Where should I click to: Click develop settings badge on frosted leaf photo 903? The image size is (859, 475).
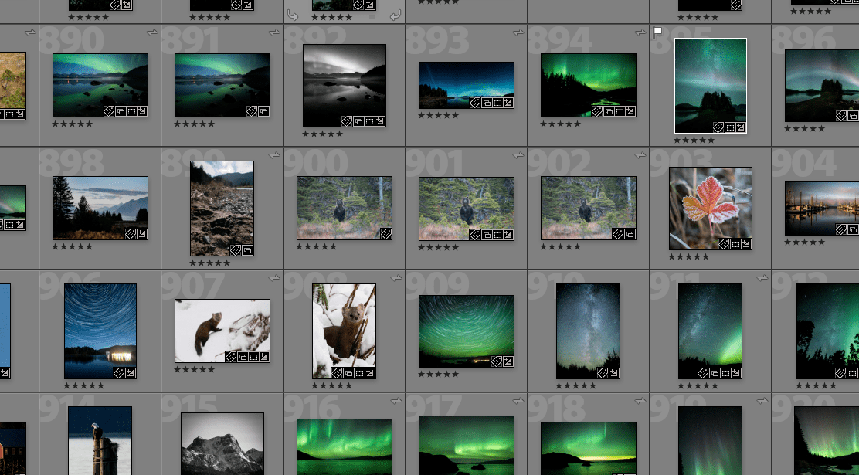[745, 243]
